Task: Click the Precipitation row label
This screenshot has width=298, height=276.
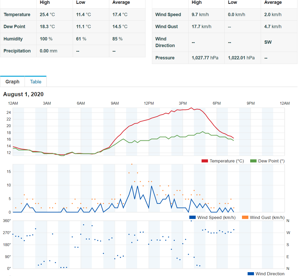Action: point(17,51)
